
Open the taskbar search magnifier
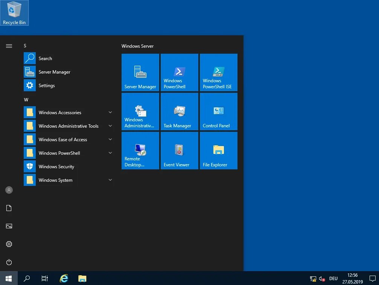[27, 278]
